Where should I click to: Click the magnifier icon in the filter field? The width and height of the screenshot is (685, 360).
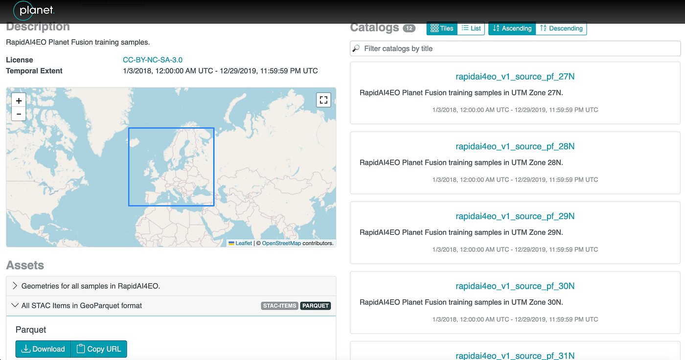pos(356,48)
